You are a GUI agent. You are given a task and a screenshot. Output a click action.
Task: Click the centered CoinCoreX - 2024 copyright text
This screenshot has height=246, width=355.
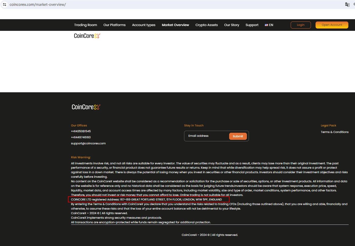pos(210,235)
